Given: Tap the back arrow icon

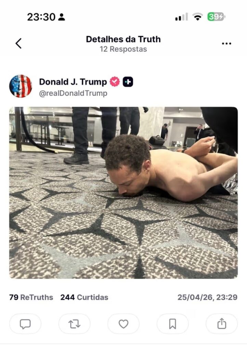Looking at the screenshot, I should point(18,44).
